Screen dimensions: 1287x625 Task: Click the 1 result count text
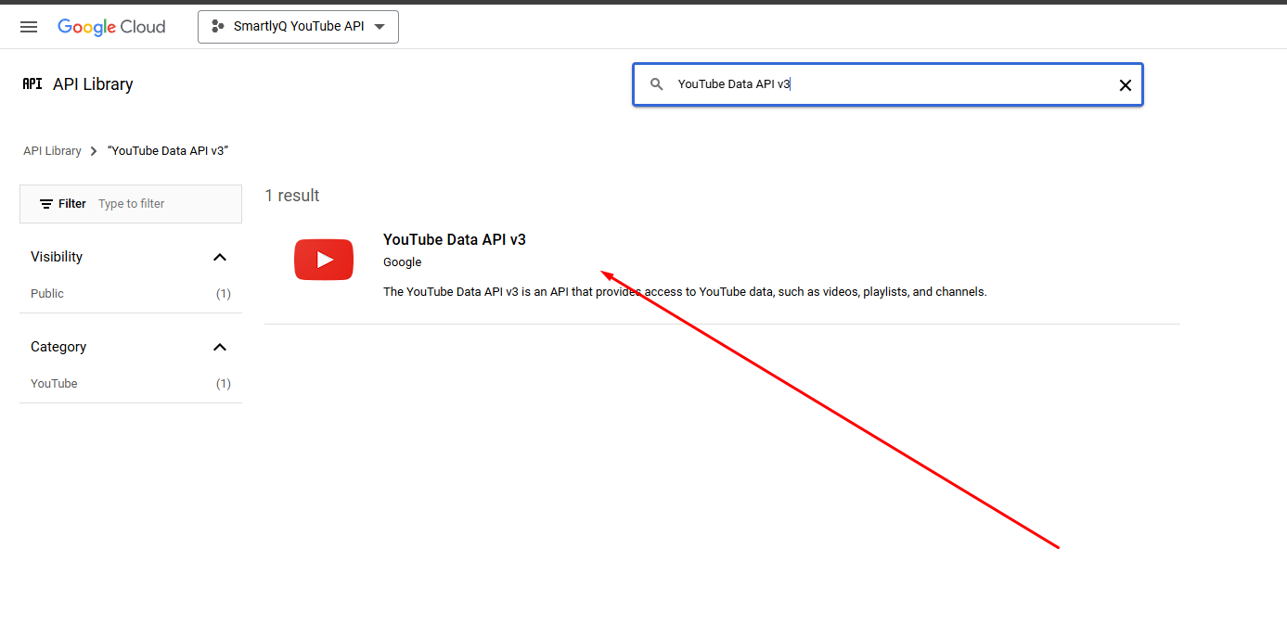pos(292,196)
